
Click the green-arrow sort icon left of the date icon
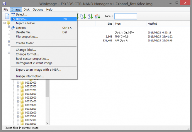(90, 16)
